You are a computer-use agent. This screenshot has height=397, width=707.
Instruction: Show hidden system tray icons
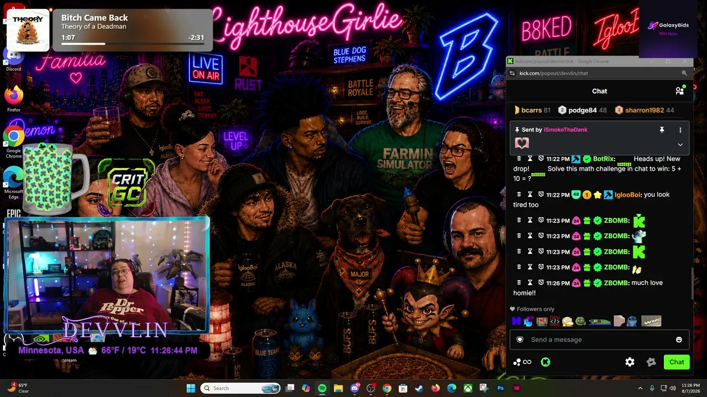tap(641, 388)
